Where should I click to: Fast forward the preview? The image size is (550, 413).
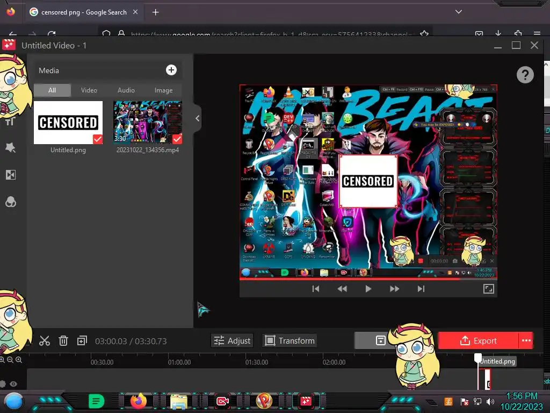coord(394,289)
